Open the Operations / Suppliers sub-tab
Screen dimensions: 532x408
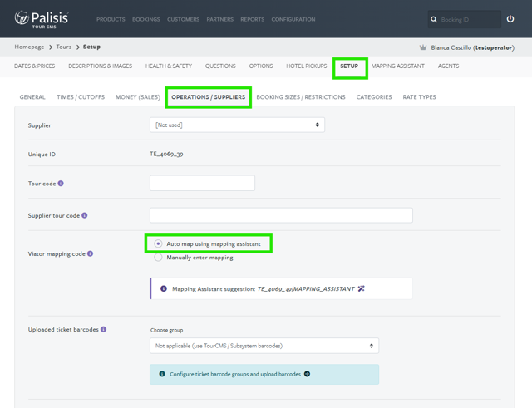coord(209,97)
